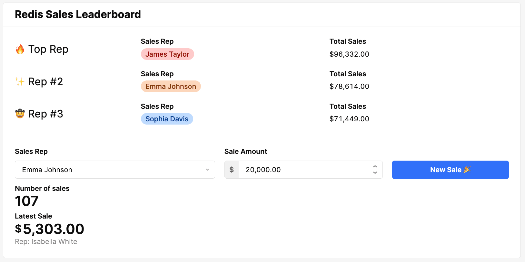Click the dollar sign prefix icon
The width and height of the screenshot is (525, 262).
point(232,170)
